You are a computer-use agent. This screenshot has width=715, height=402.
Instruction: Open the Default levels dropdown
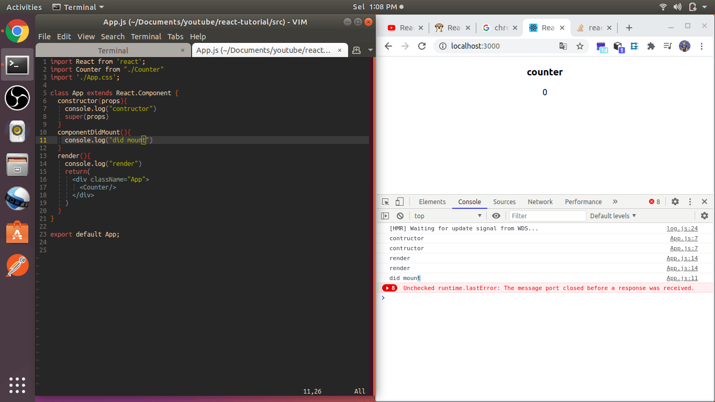(612, 216)
